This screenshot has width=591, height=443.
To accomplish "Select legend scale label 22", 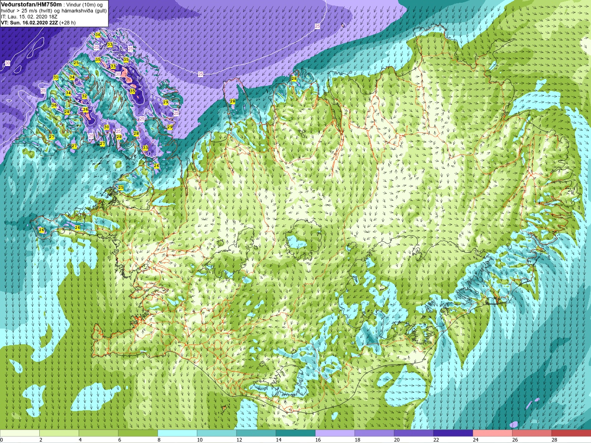I will (x=436, y=440).
